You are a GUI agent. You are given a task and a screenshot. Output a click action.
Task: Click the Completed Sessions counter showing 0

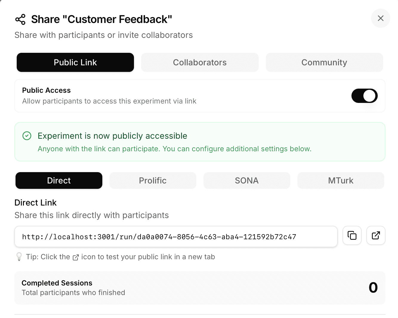click(x=373, y=287)
